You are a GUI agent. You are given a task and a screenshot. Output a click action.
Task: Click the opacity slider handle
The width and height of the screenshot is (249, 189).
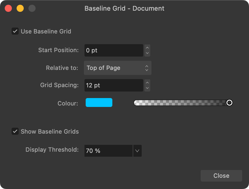tap(229, 103)
